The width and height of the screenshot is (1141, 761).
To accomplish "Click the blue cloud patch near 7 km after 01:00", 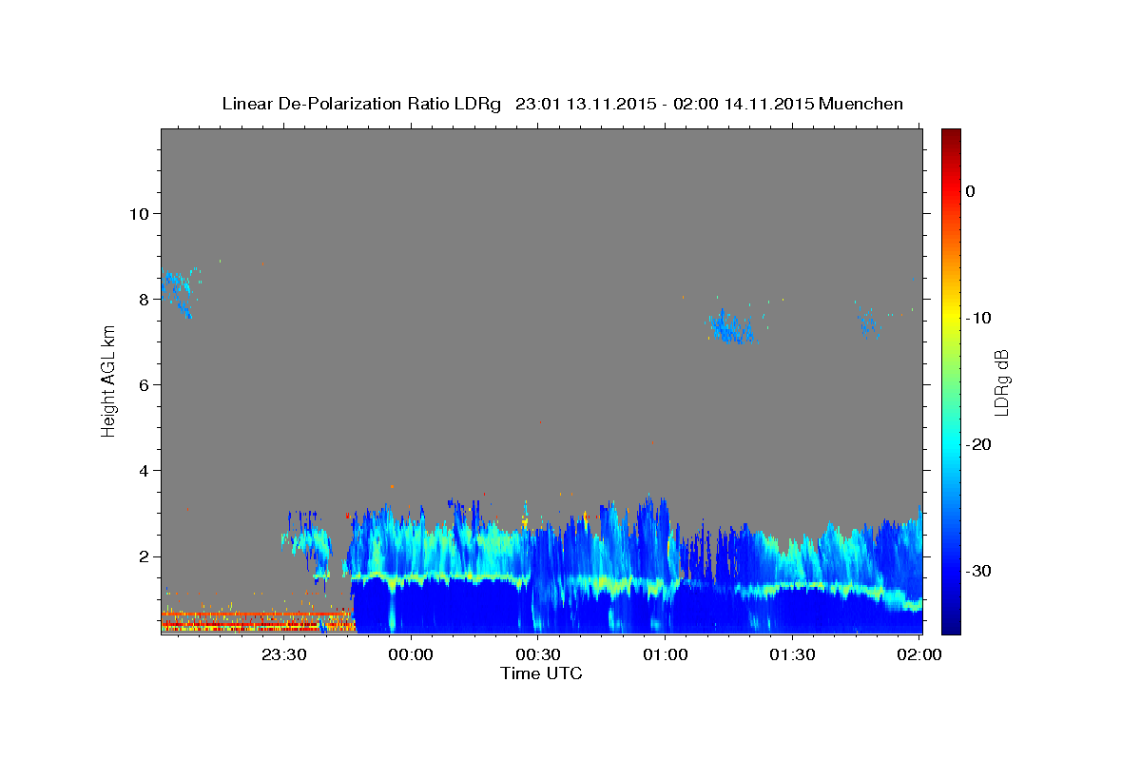I will [731, 327].
